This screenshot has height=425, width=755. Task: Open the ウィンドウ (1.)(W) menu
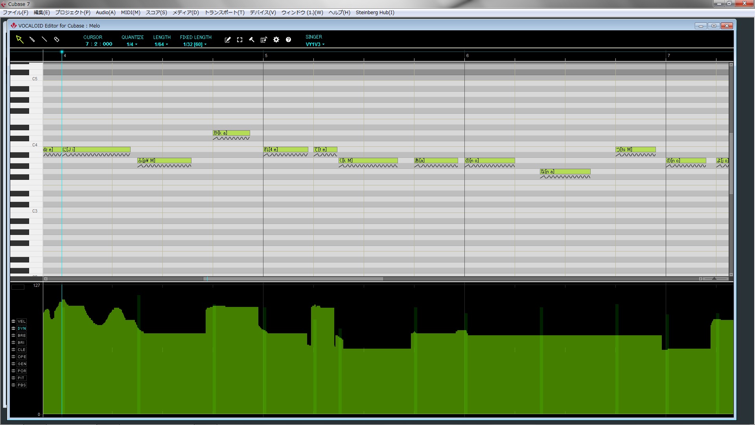302,13
